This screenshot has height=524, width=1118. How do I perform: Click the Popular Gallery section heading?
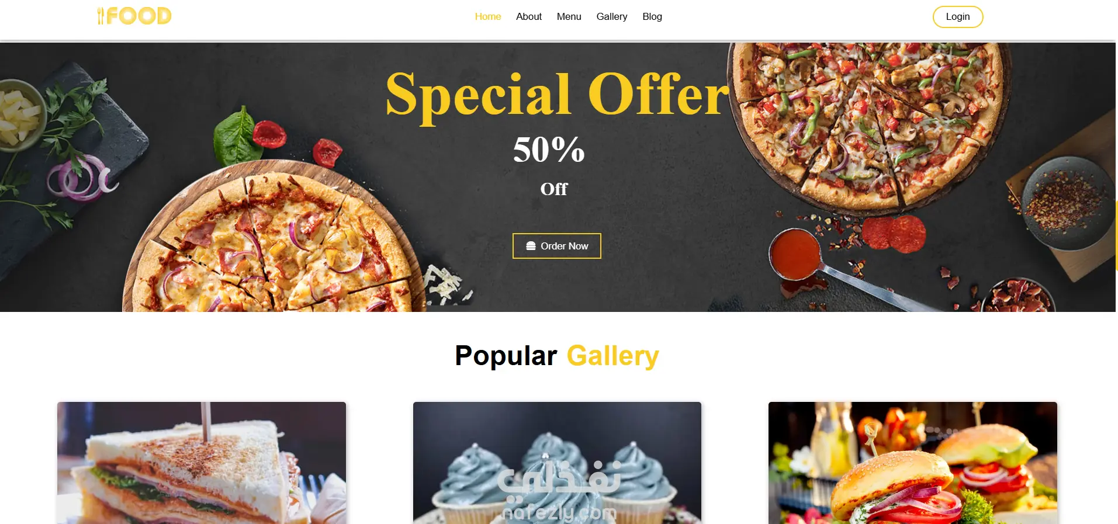pyautogui.click(x=557, y=356)
